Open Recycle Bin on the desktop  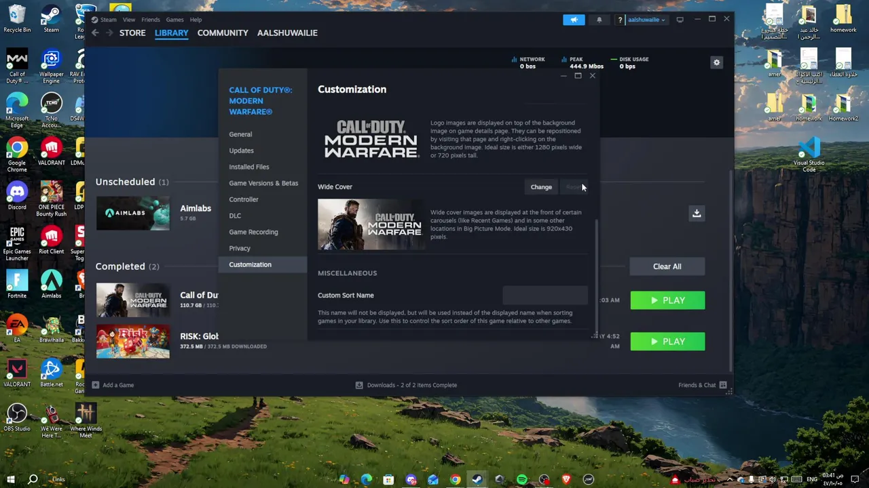click(x=17, y=18)
